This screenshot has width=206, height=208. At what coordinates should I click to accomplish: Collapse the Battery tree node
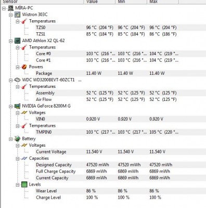[x=11, y=139]
